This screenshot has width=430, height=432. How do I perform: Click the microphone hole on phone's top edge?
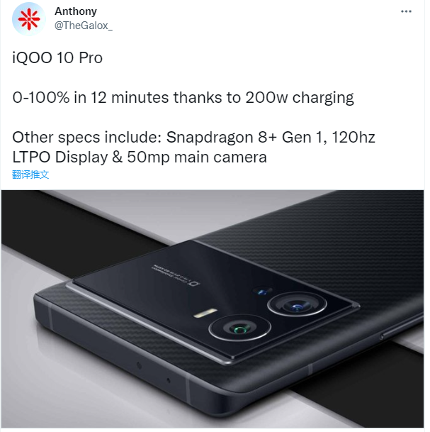pyautogui.click(x=169, y=381)
